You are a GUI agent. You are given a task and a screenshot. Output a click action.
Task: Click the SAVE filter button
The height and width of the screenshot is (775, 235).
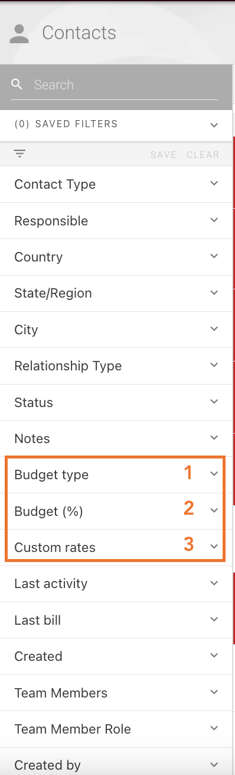(163, 155)
